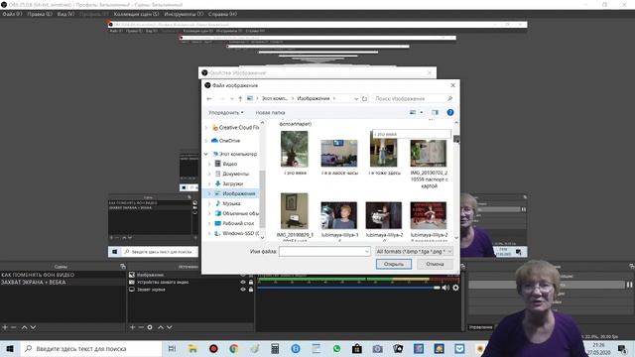
Task: Move the scene up
Action: (24, 327)
